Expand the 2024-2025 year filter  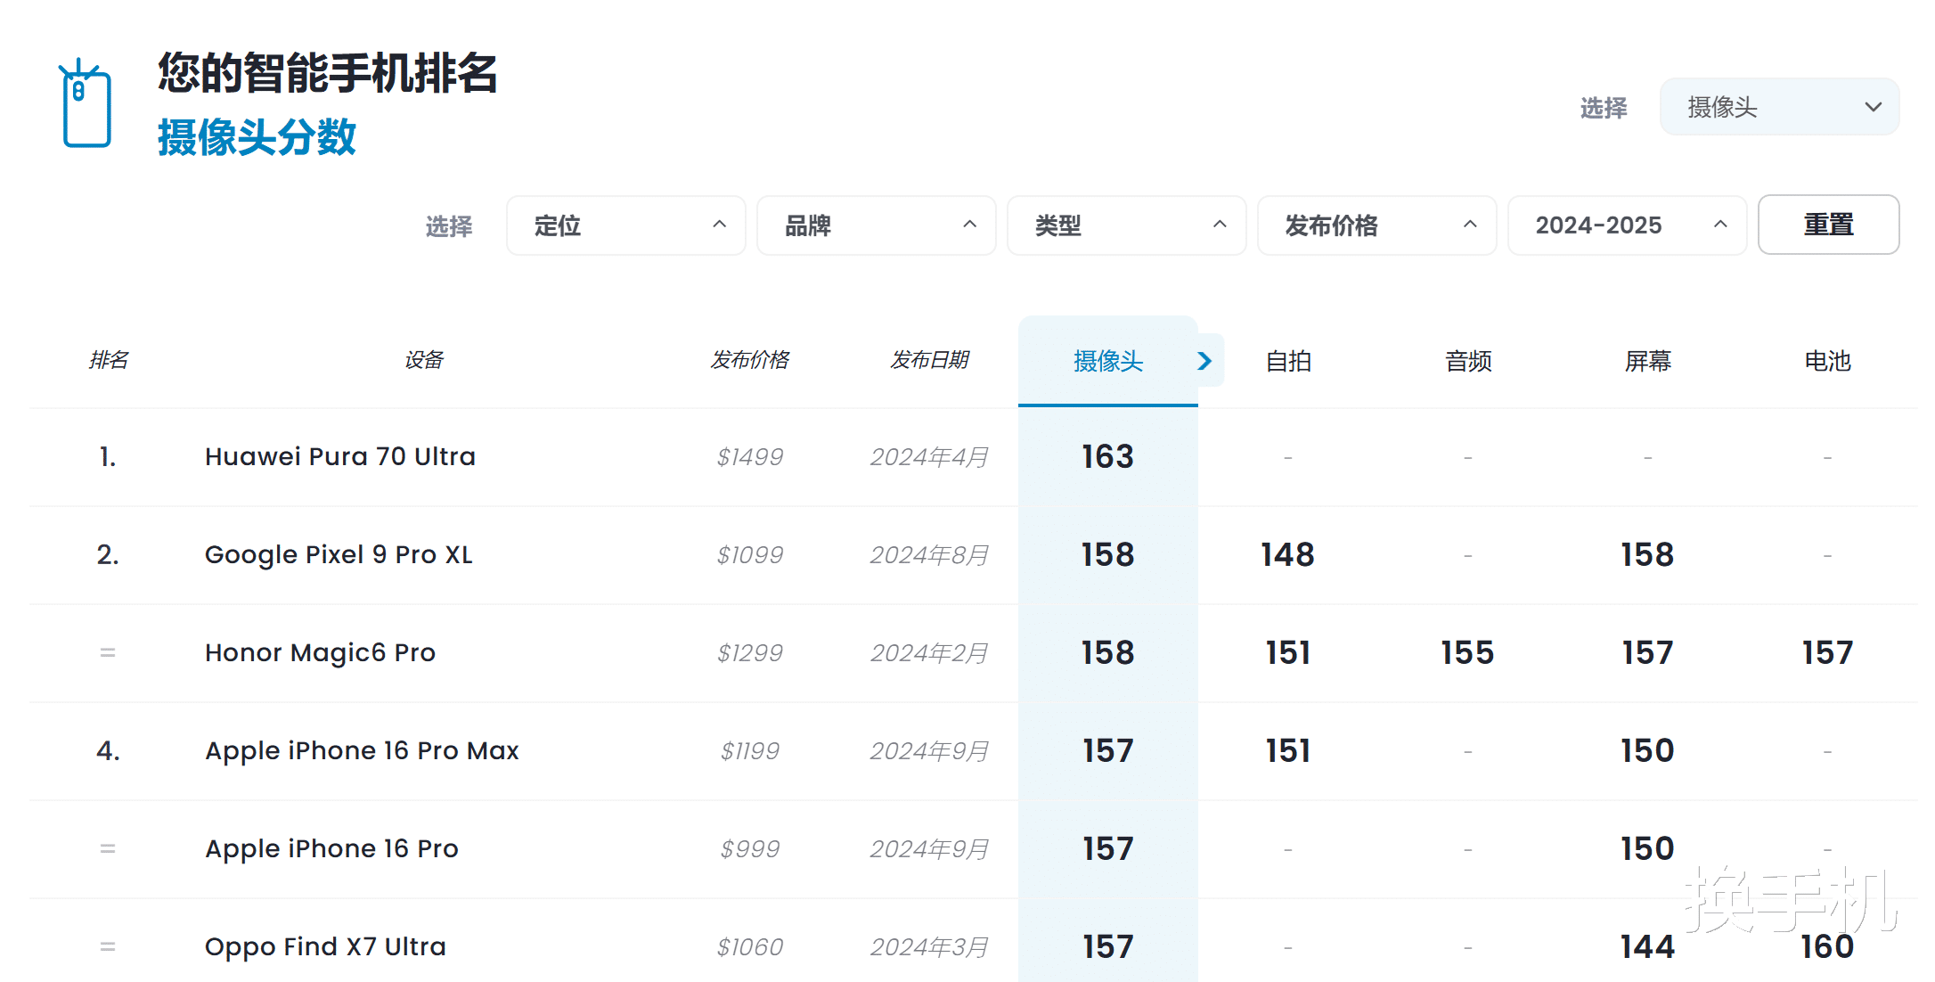(1627, 225)
